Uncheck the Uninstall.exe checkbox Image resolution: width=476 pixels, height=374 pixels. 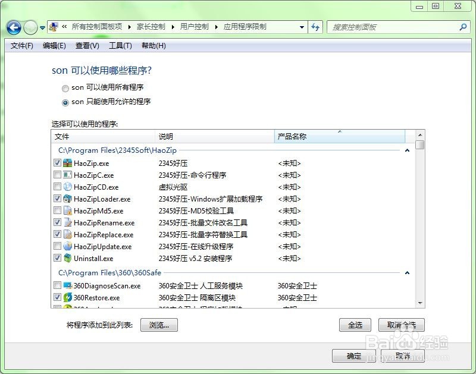click(x=57, y=258)
